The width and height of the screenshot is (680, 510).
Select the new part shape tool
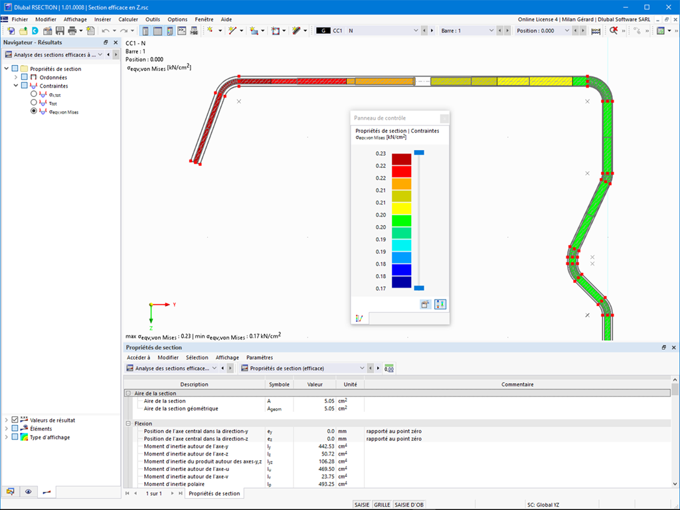point(254,31)
